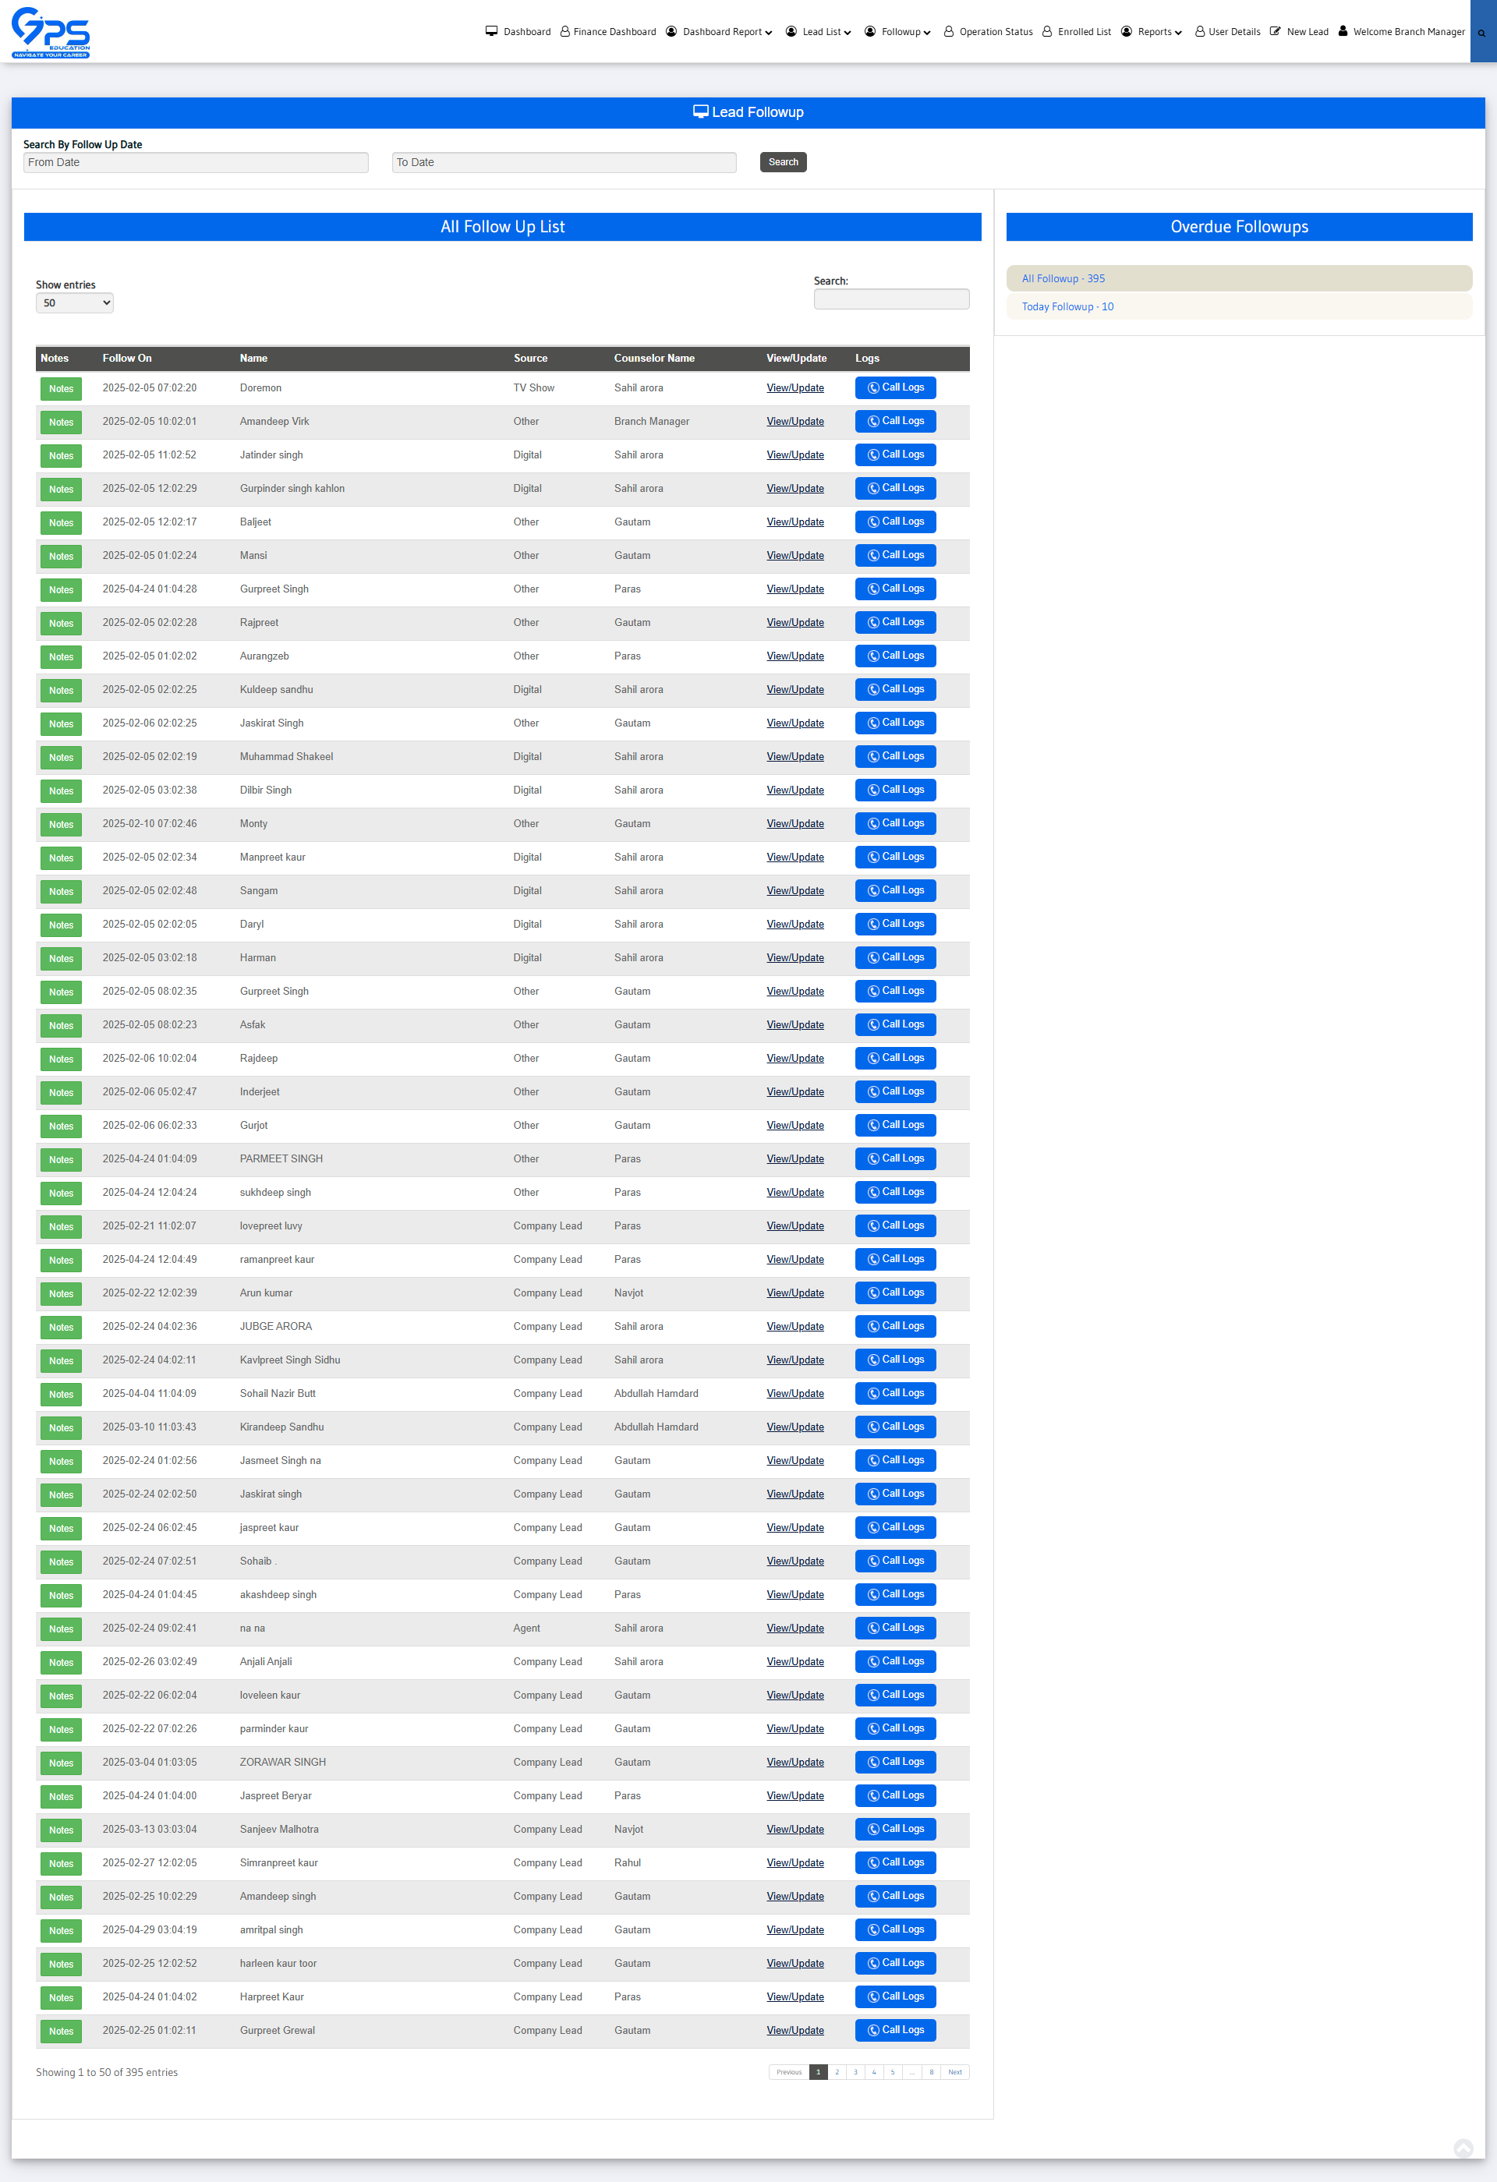Screen dimensions: 1497x2182
Task: Open Call Logs for Aurangzeb
Action: coord(895,656)
